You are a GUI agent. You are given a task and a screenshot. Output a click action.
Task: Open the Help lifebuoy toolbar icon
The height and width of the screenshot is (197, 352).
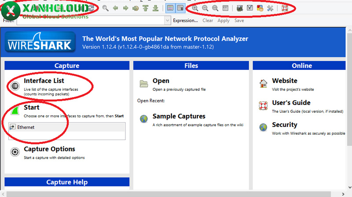tap(285, 8)
